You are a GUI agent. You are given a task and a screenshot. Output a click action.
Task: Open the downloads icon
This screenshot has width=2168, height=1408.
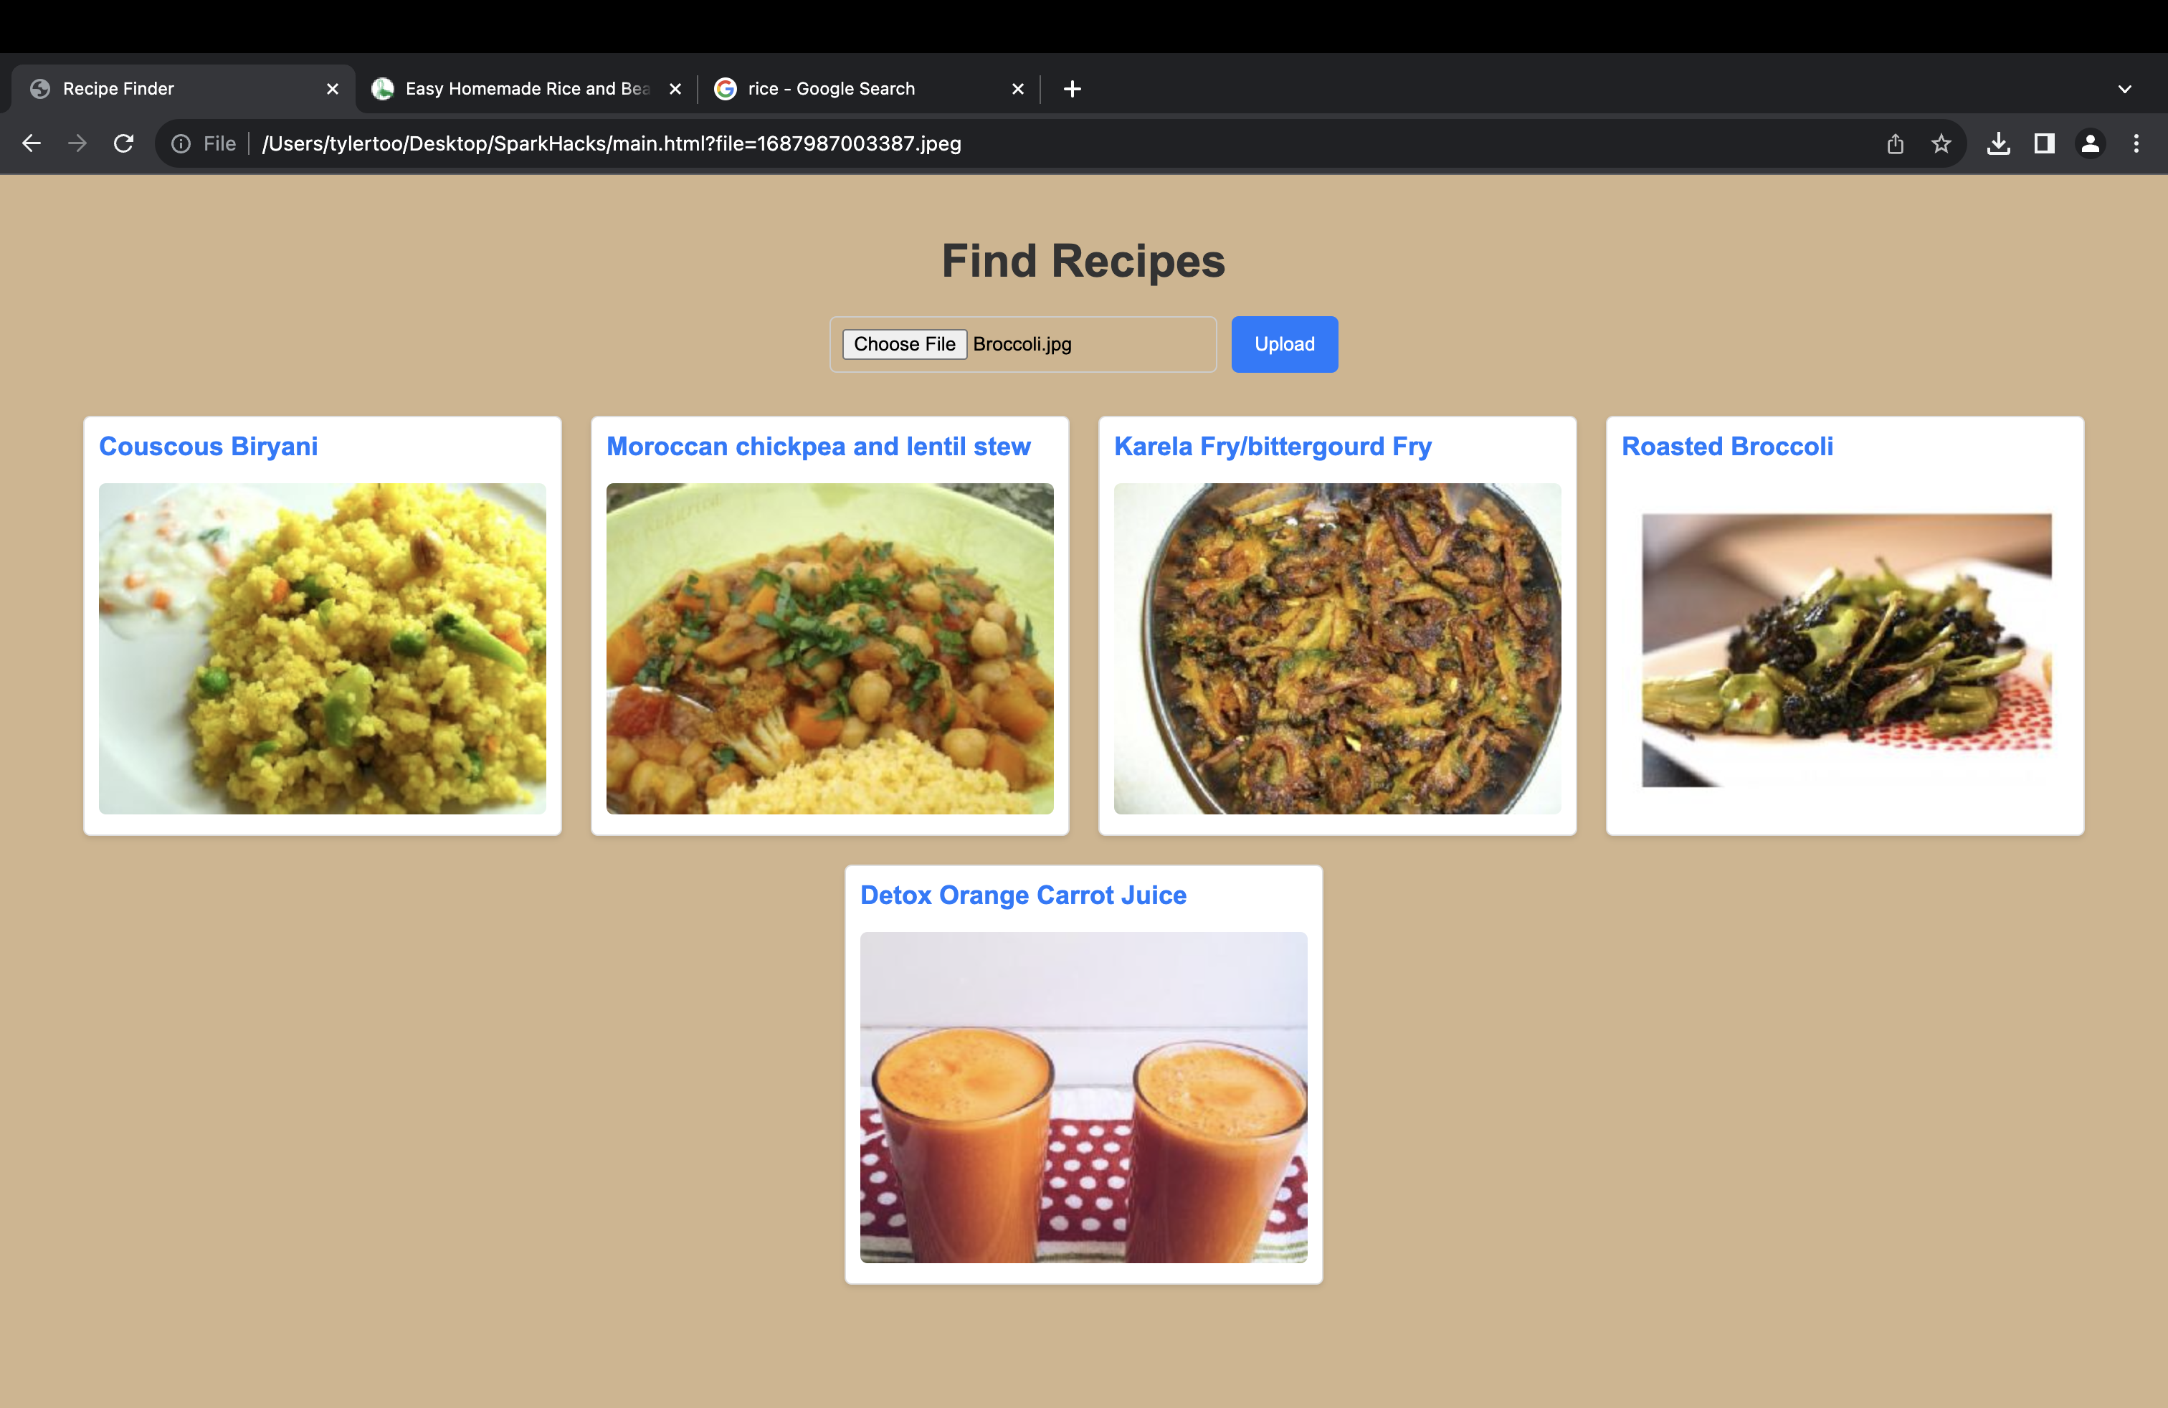[x=1999, y=144]
